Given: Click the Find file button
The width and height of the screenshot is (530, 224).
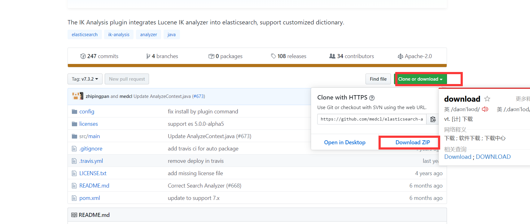Looking at the screenshot, I should tap(378, 79).
